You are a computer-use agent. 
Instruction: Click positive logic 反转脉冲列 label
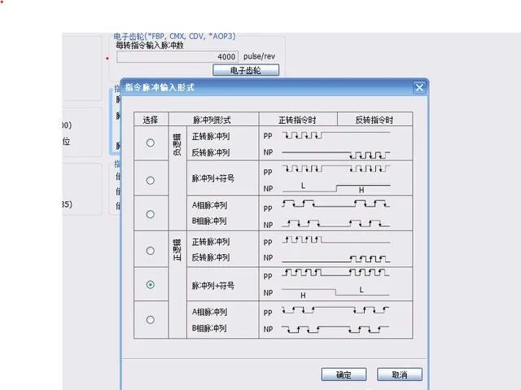pyautogui.click(x=211, y=257)
